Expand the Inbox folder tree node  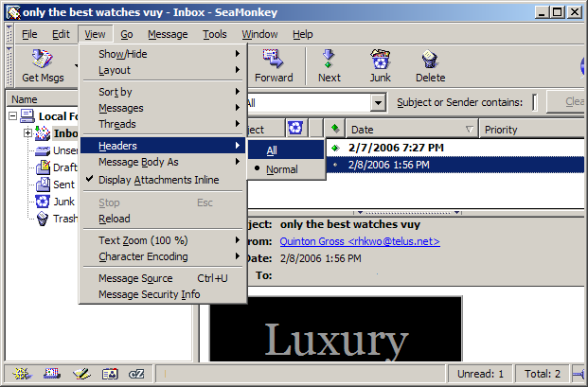tap(28, 133)
